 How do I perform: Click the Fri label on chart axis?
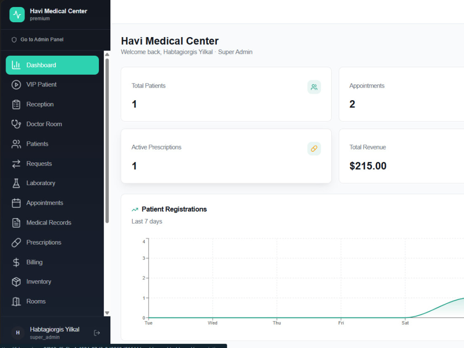(x=341, y=323)
